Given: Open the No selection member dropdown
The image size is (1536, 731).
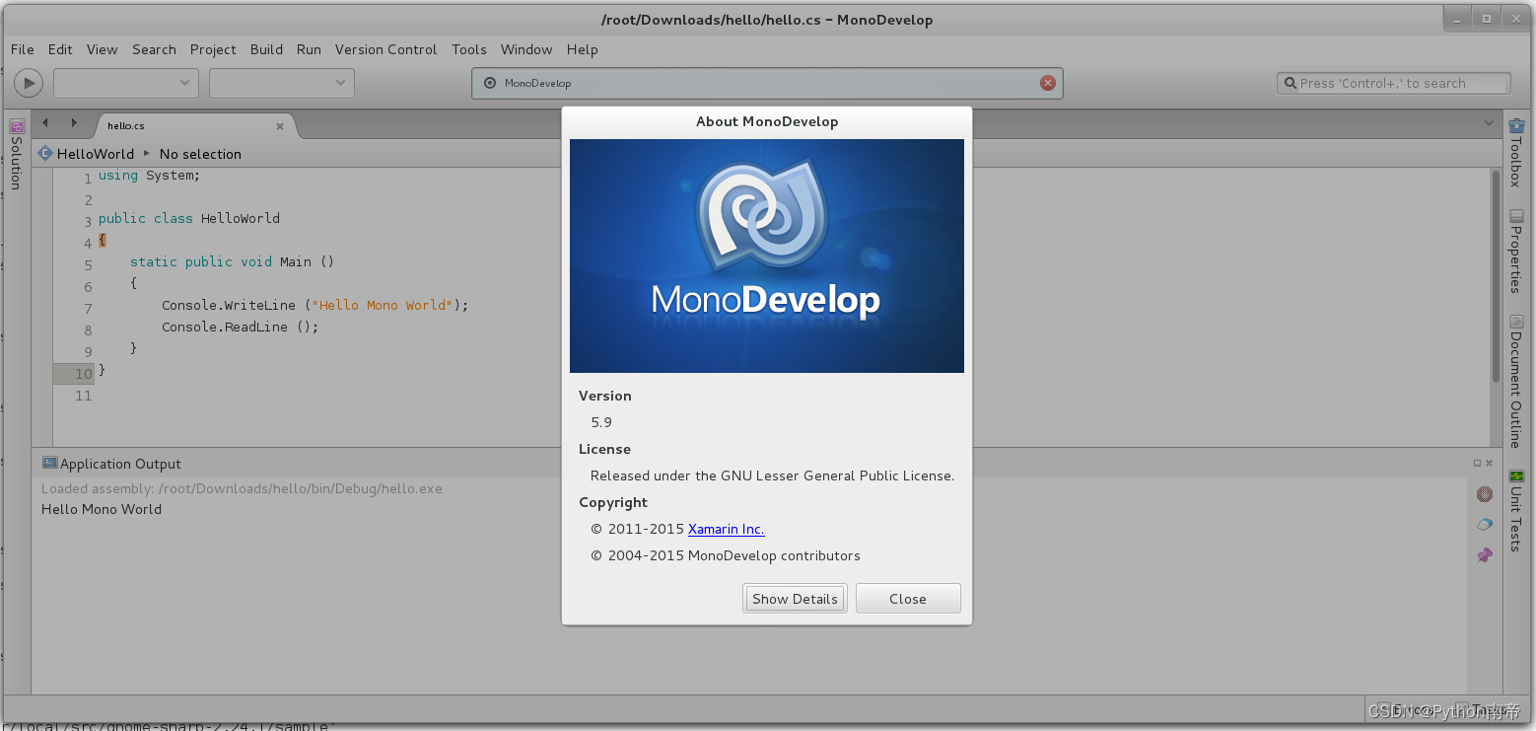Looking at the screenshot, I should [200, 154].
